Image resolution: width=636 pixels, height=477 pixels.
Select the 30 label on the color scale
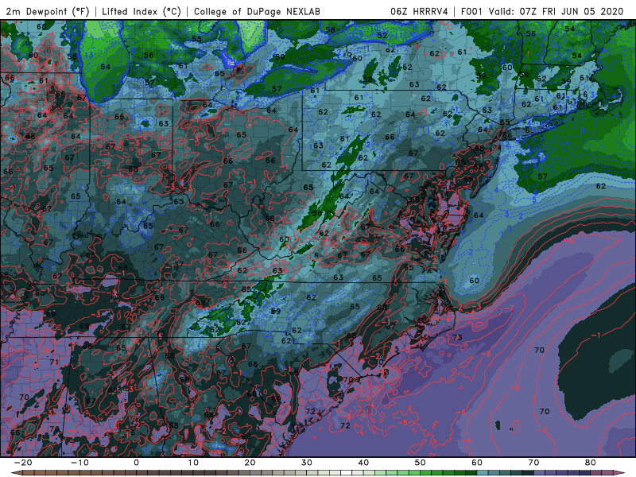point(307,463)
